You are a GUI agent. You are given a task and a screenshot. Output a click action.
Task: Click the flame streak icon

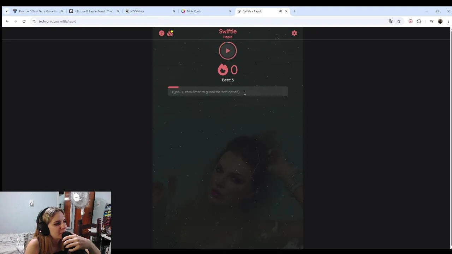point(223,69)
